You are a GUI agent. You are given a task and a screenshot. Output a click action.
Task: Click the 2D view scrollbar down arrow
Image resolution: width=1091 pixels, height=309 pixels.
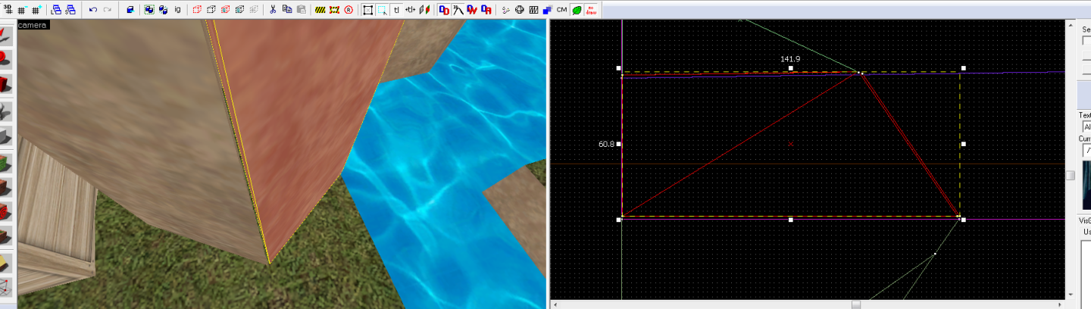coord(1071,295)
